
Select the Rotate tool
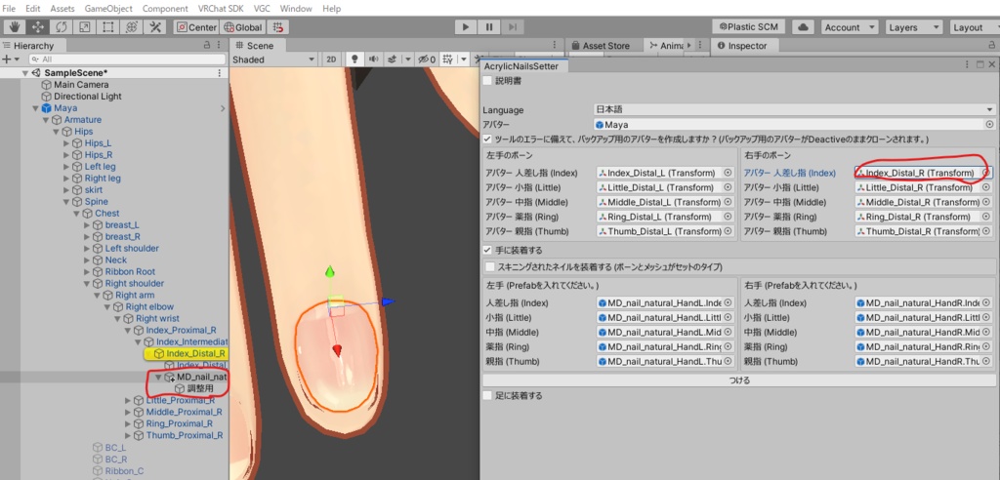[62, 27]
